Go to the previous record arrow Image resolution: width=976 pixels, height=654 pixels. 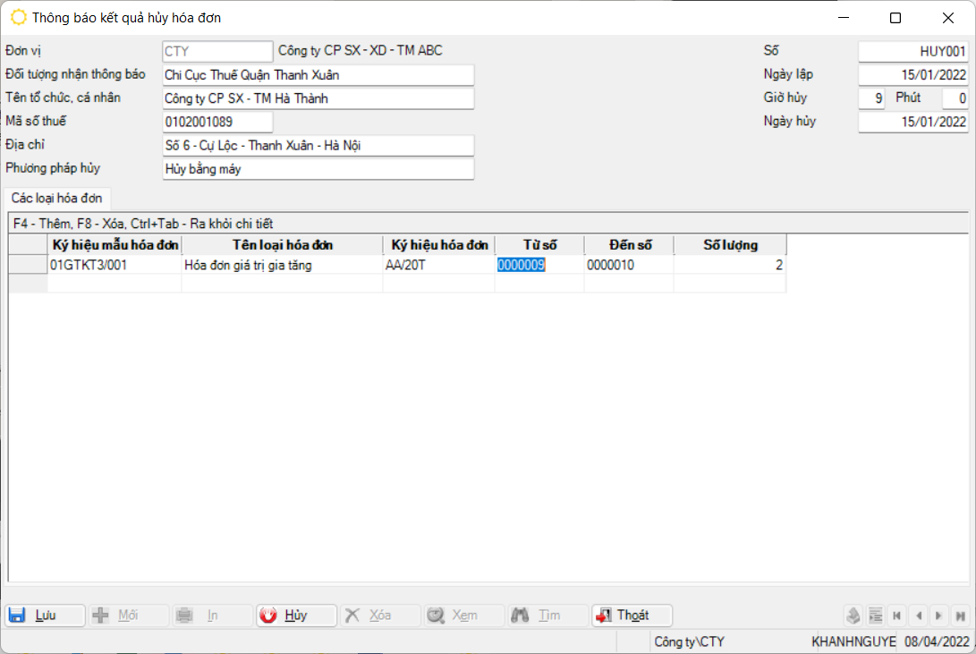click(x=918, y=616)
